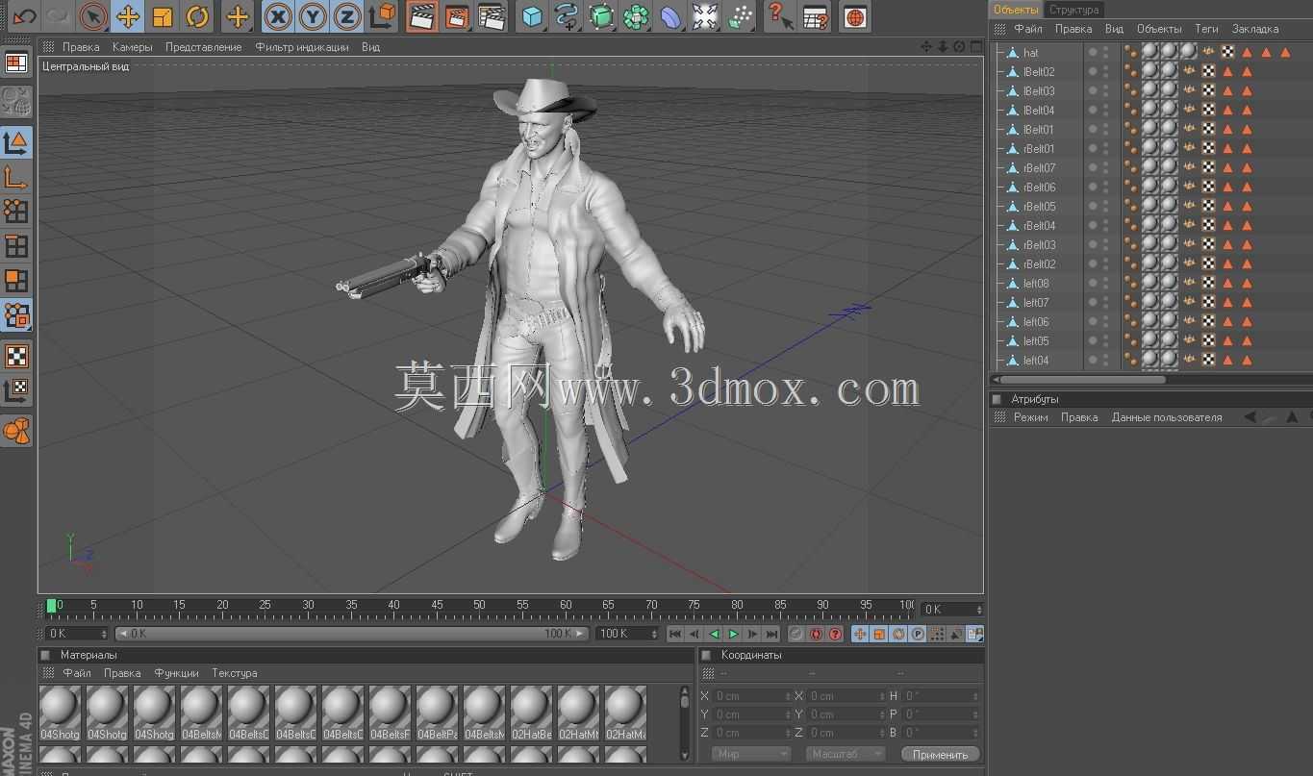The image size is (1313, 776).
Task: Select the rBelt07 object row
Action: (x=1039, y=168)
